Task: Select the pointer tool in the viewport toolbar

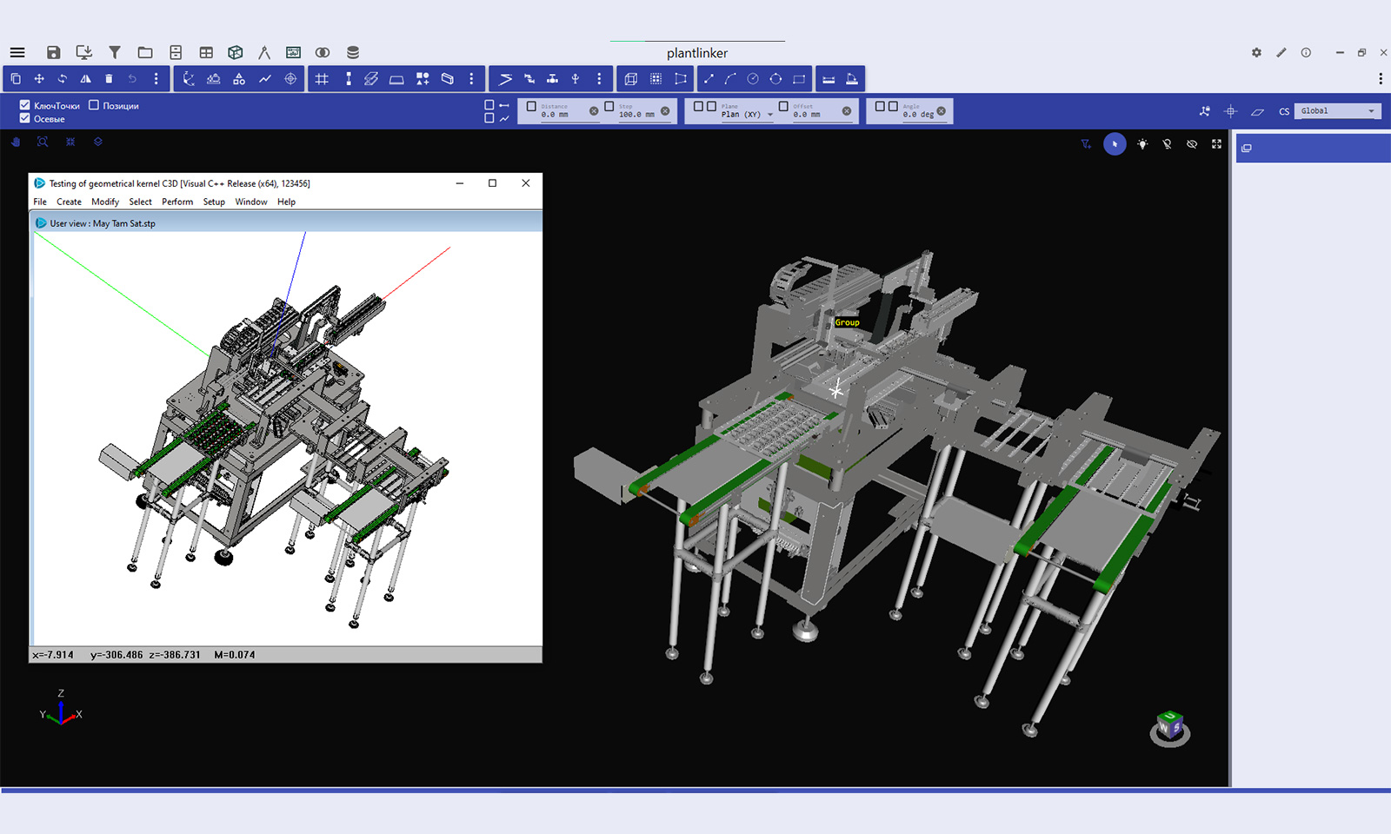Action: [x=1115, y=143]
